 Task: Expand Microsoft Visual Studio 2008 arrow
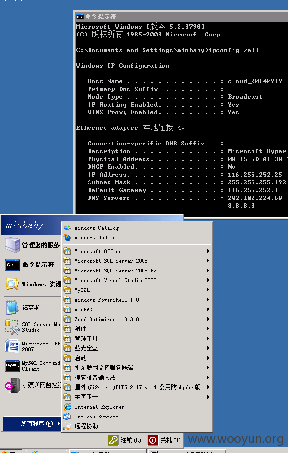click(x=208, y=280)
